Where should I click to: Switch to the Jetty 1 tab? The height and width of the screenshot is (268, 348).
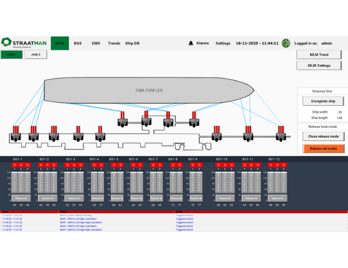(x=12, y=54)
